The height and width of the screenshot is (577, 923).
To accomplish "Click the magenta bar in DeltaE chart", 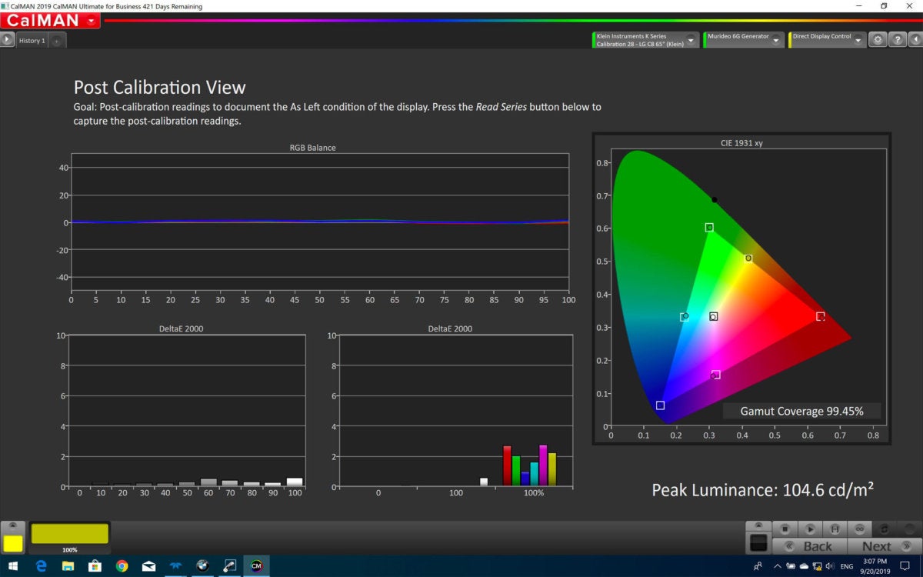I will tap(543, 465).
